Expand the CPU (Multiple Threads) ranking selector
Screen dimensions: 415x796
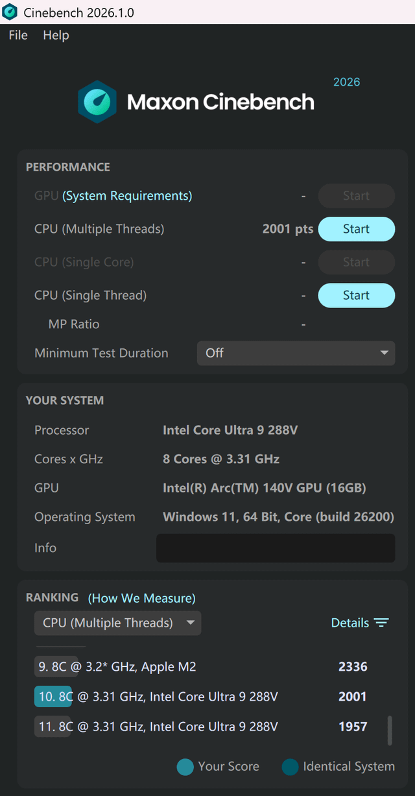118,623
